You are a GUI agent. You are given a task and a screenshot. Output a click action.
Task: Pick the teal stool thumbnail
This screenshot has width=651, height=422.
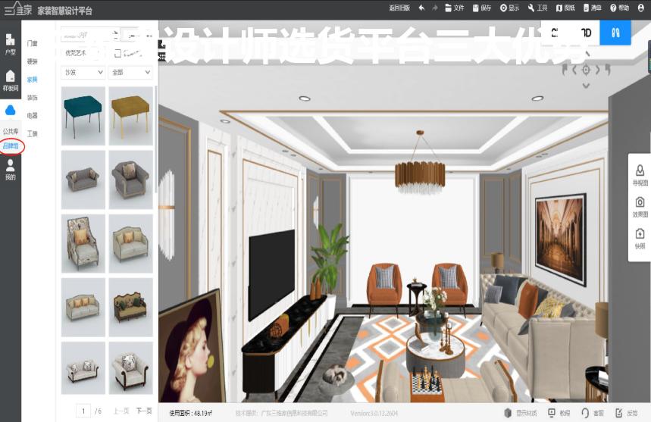tap(83, 116)
